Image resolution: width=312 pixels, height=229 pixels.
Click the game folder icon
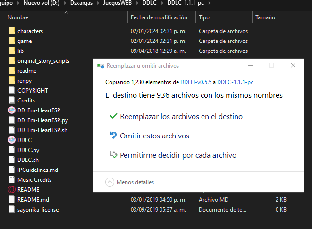coord(12,41)
